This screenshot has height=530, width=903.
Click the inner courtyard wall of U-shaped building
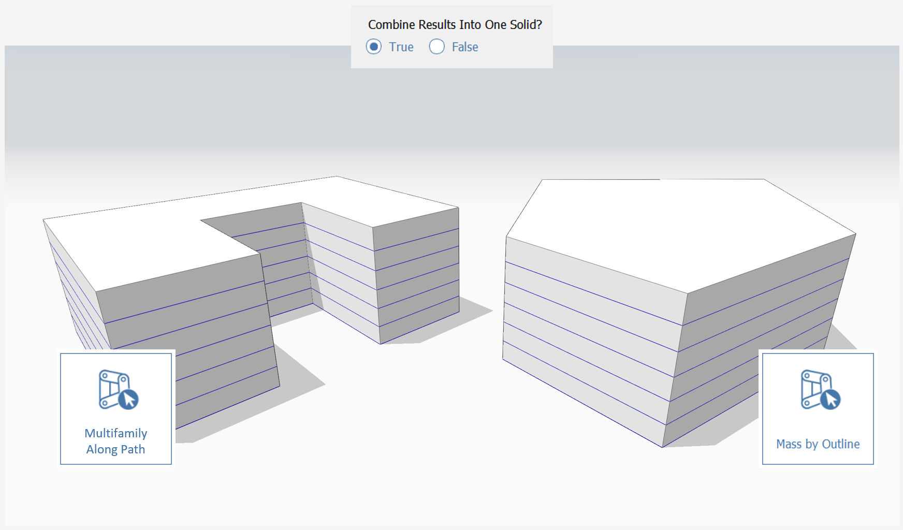342,269
